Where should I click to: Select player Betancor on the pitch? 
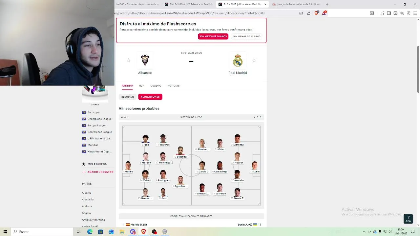[180, 152]
